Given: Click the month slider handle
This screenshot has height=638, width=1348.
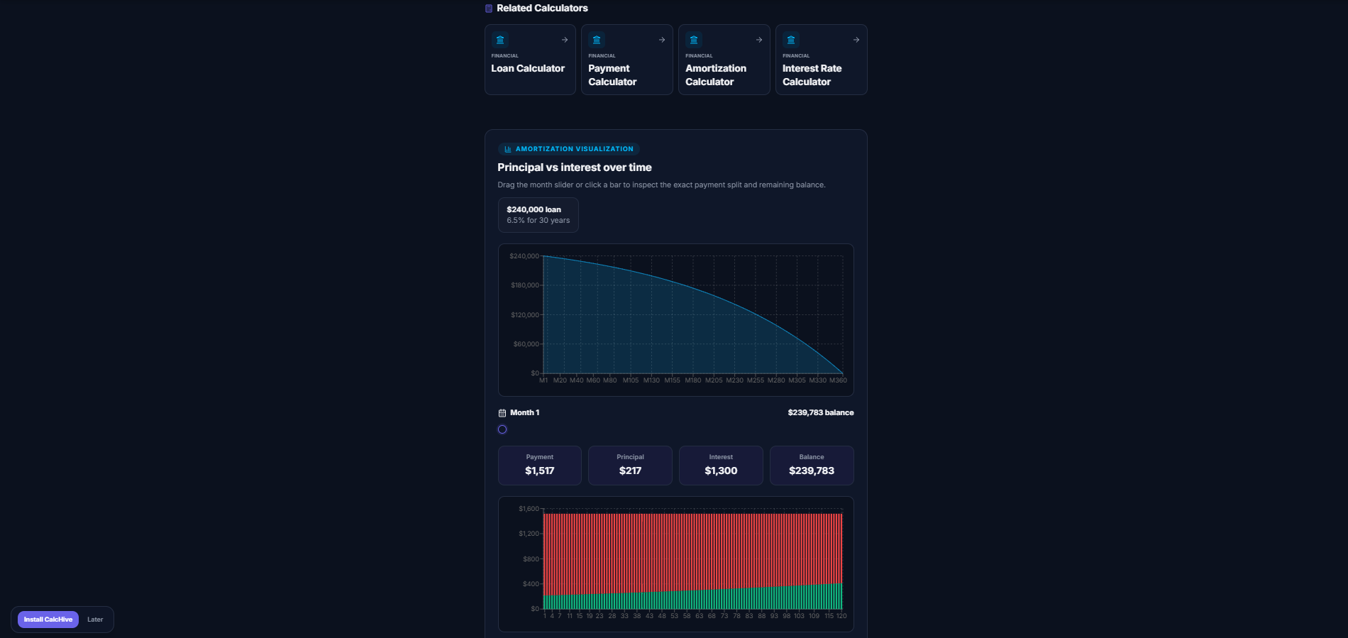Looking at the screenshot, I should click(x=502, y=429).
